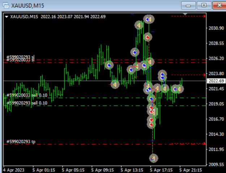
Task: Close the XAUUSD,M15 chart window
Action: point(219,5)
